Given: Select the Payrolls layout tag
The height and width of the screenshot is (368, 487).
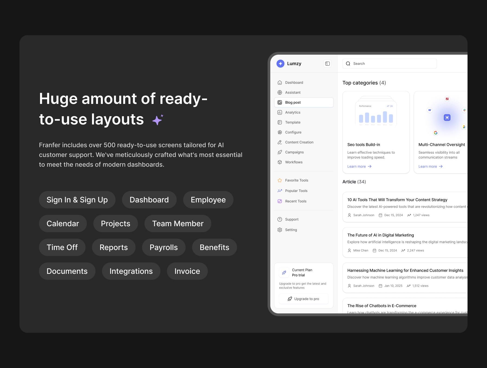Looking at the screenshot, I should [164, 247].
